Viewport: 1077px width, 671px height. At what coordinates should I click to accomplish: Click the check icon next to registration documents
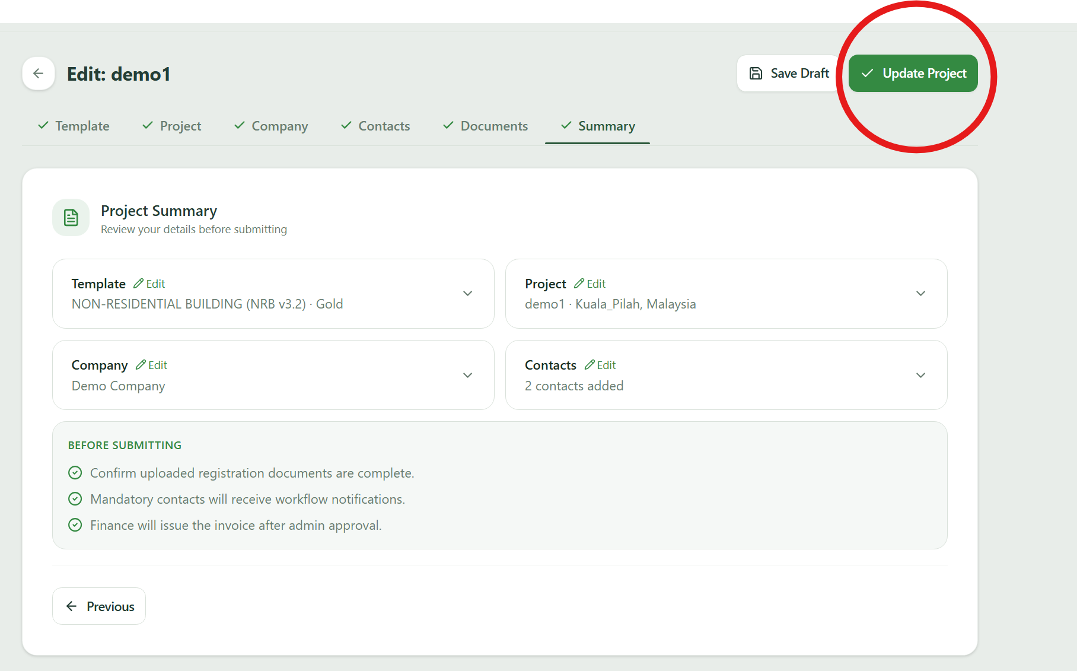click(75, 473)
